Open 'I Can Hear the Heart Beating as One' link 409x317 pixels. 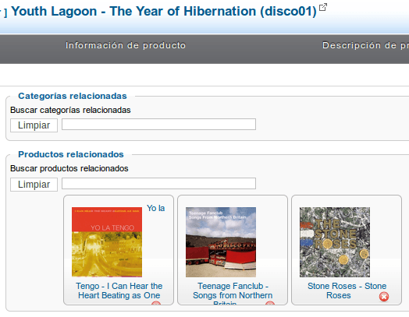click(x=119, y=291)
